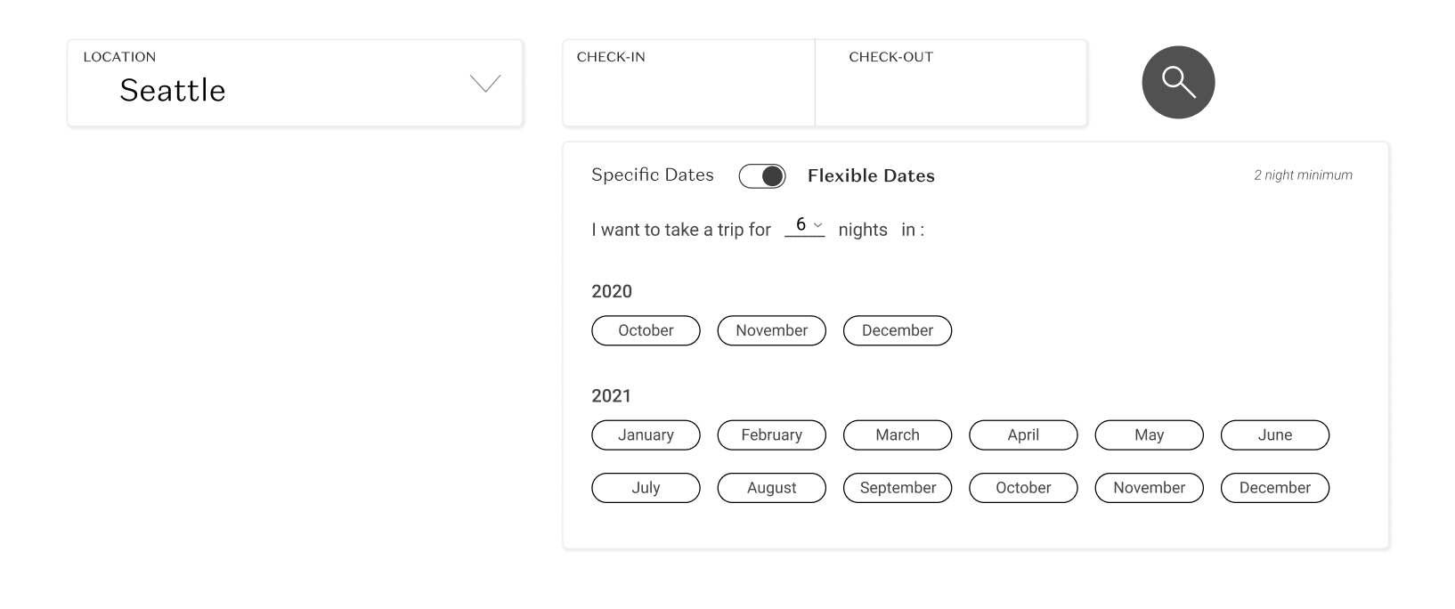
Task: Choose September 2021 month
Action: [897, 488]
